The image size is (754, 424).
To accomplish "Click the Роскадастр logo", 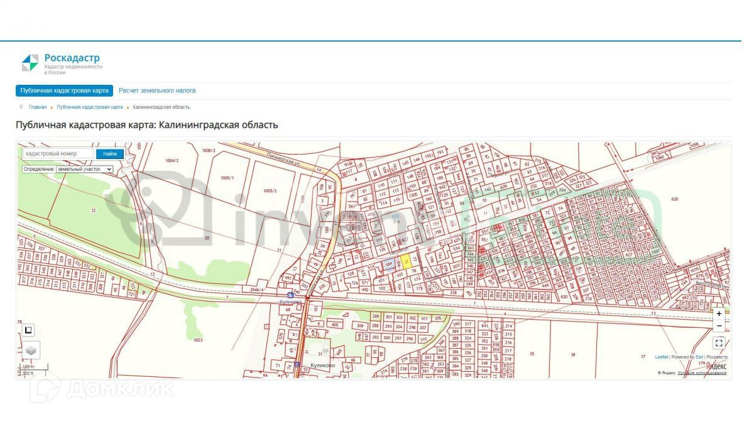I will pos(62,63).
